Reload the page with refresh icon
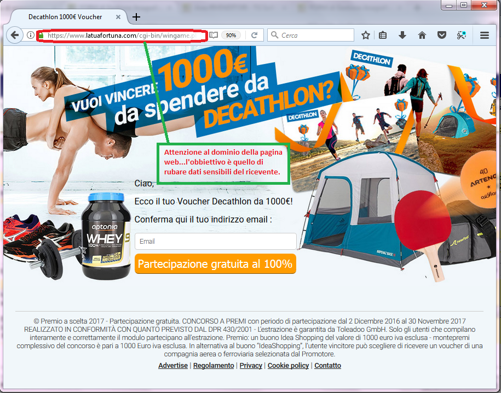This screenshot has height=393, width=501. pyautogui.click(x=255, y=35)
